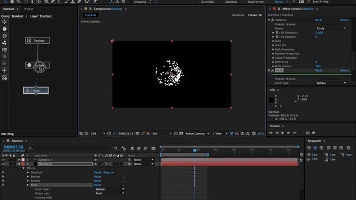The image size is (356, 200).
Task: Toggle loop option in Preview panel
Action: [x=308, y=133]
